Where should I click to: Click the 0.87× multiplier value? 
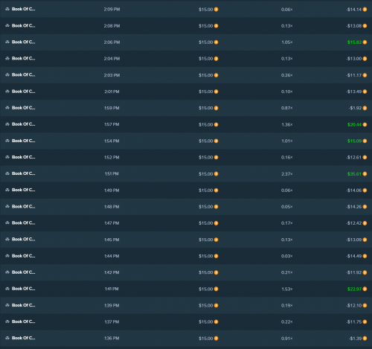pos(287,108)
